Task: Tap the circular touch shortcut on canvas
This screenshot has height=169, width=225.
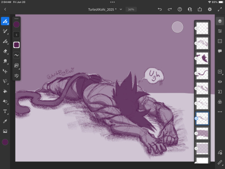Action: click(x=177, y=27)
